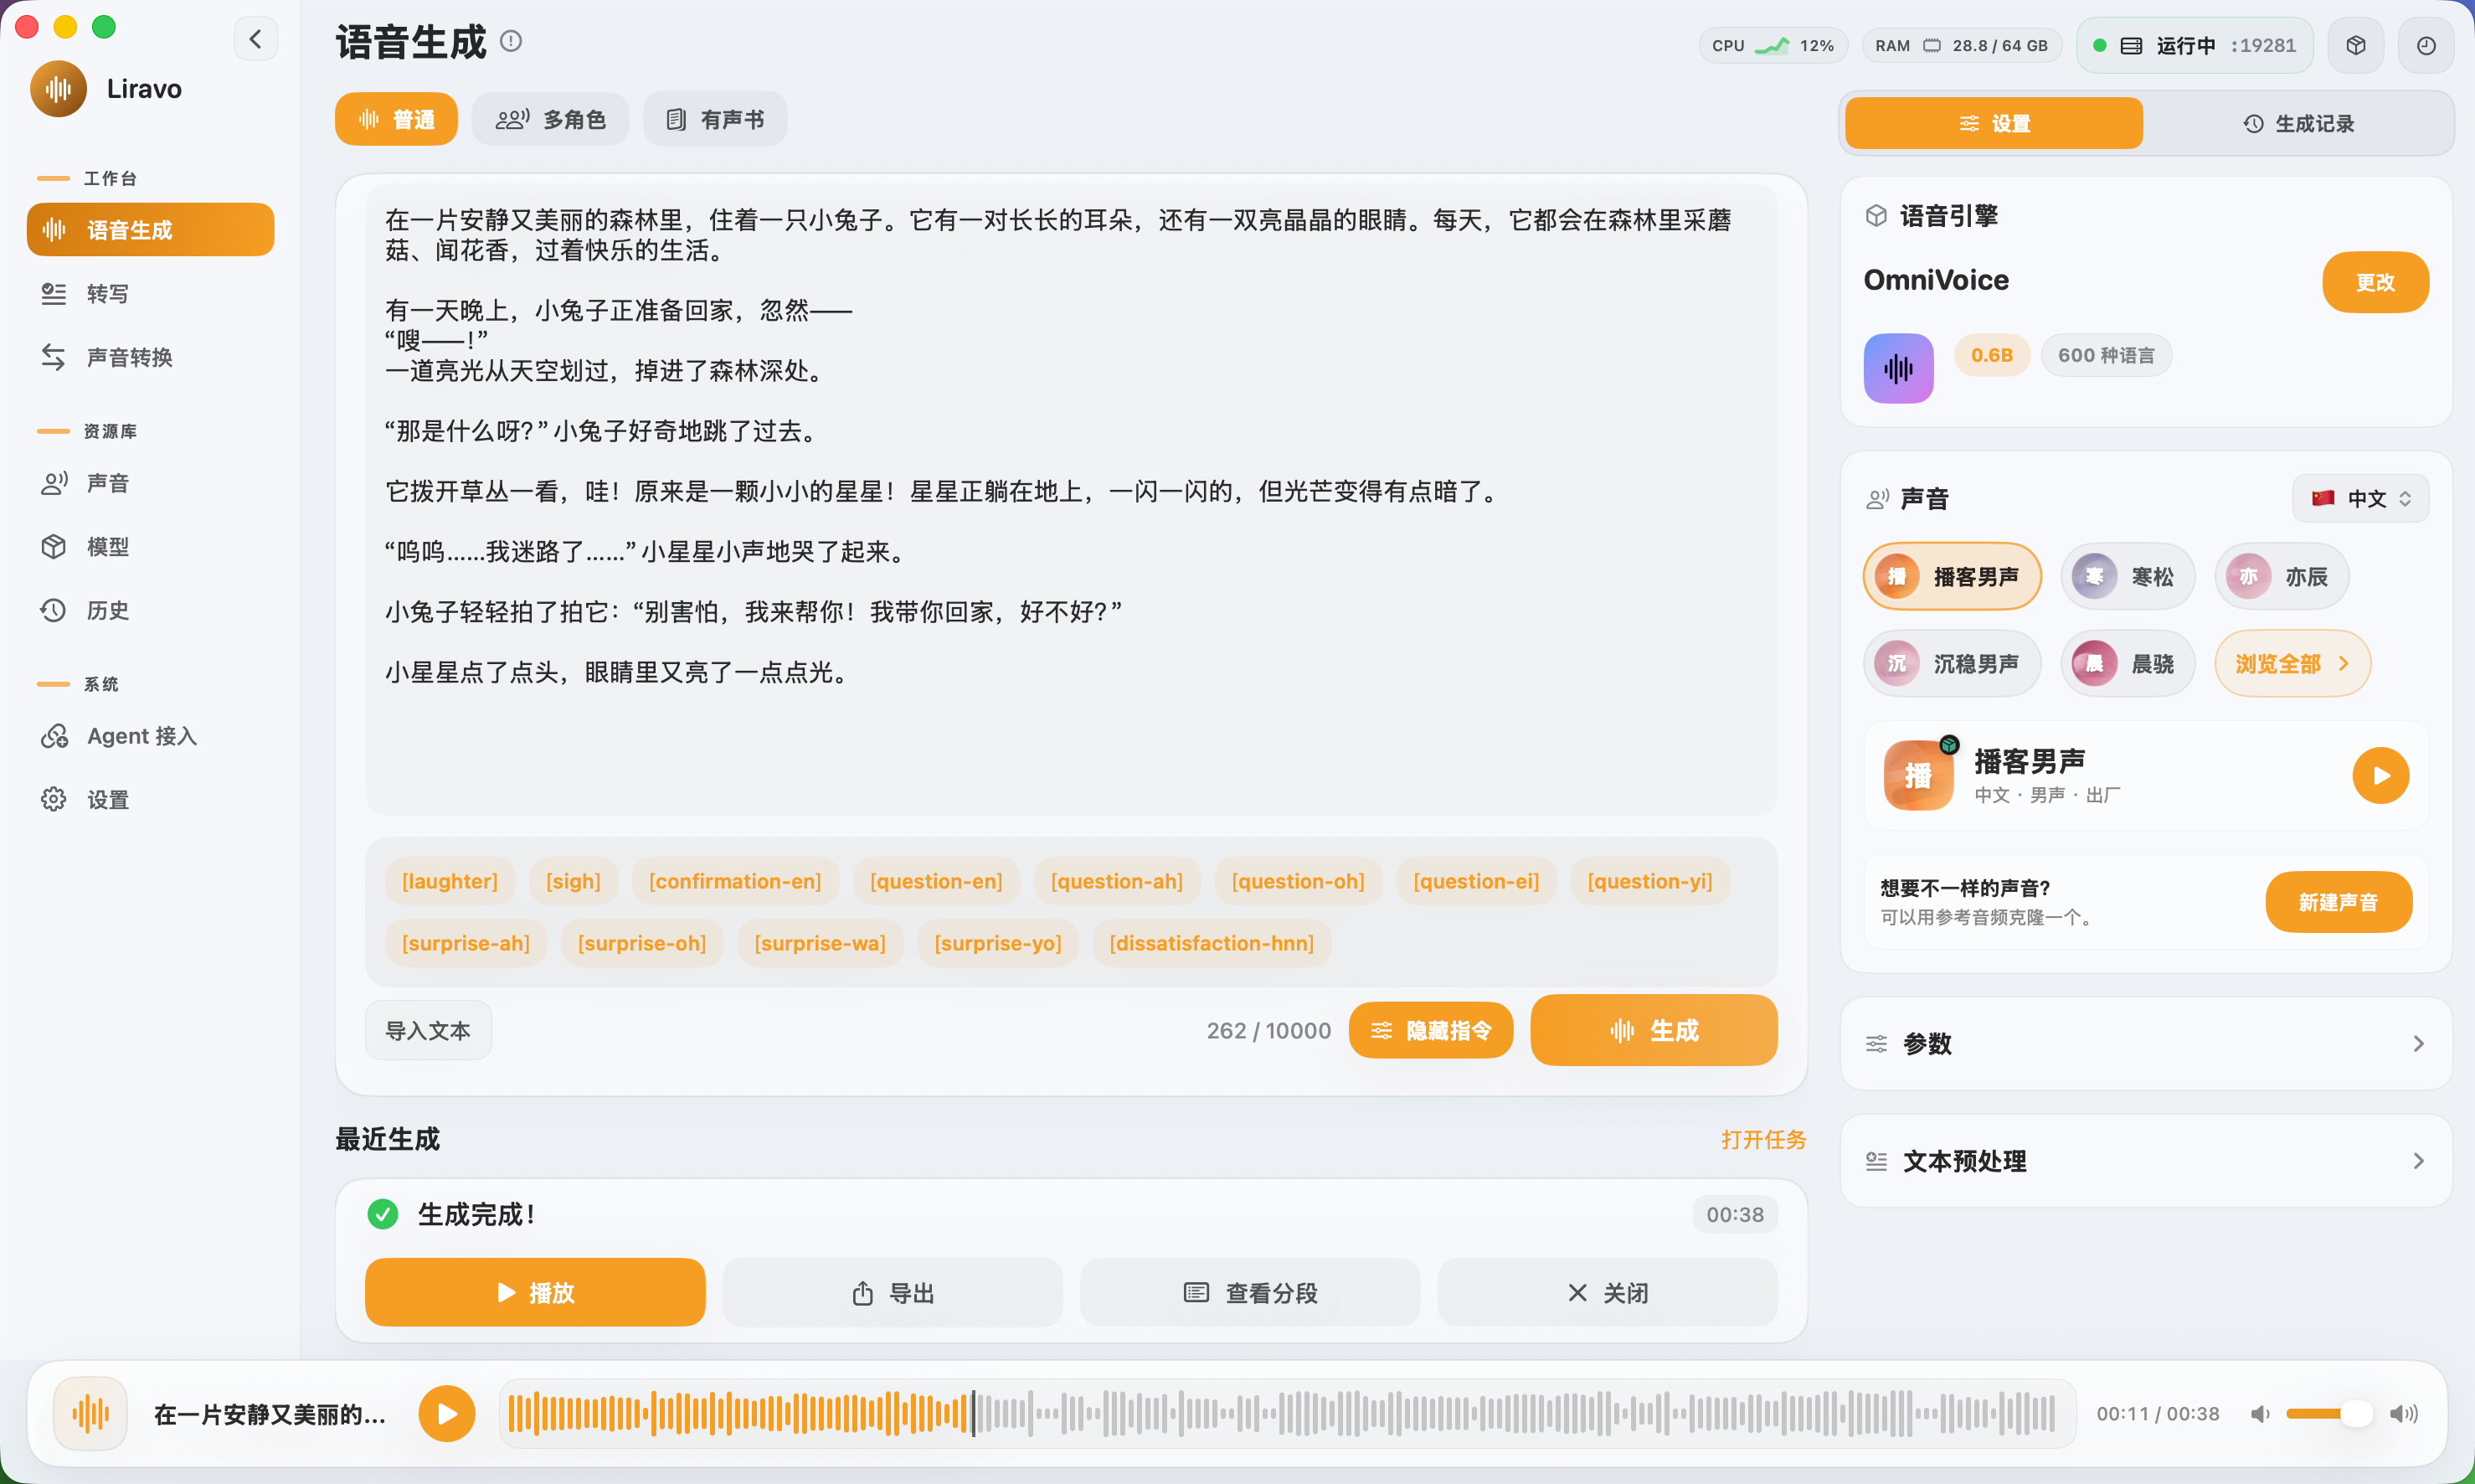Click the Liravo logo icon
This screenshot has height=1484, width=2475.
tap(58, 89)
